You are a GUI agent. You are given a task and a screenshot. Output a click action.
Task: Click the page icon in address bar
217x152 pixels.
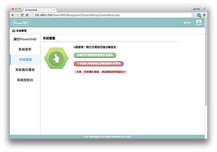(x=33, y=15)
